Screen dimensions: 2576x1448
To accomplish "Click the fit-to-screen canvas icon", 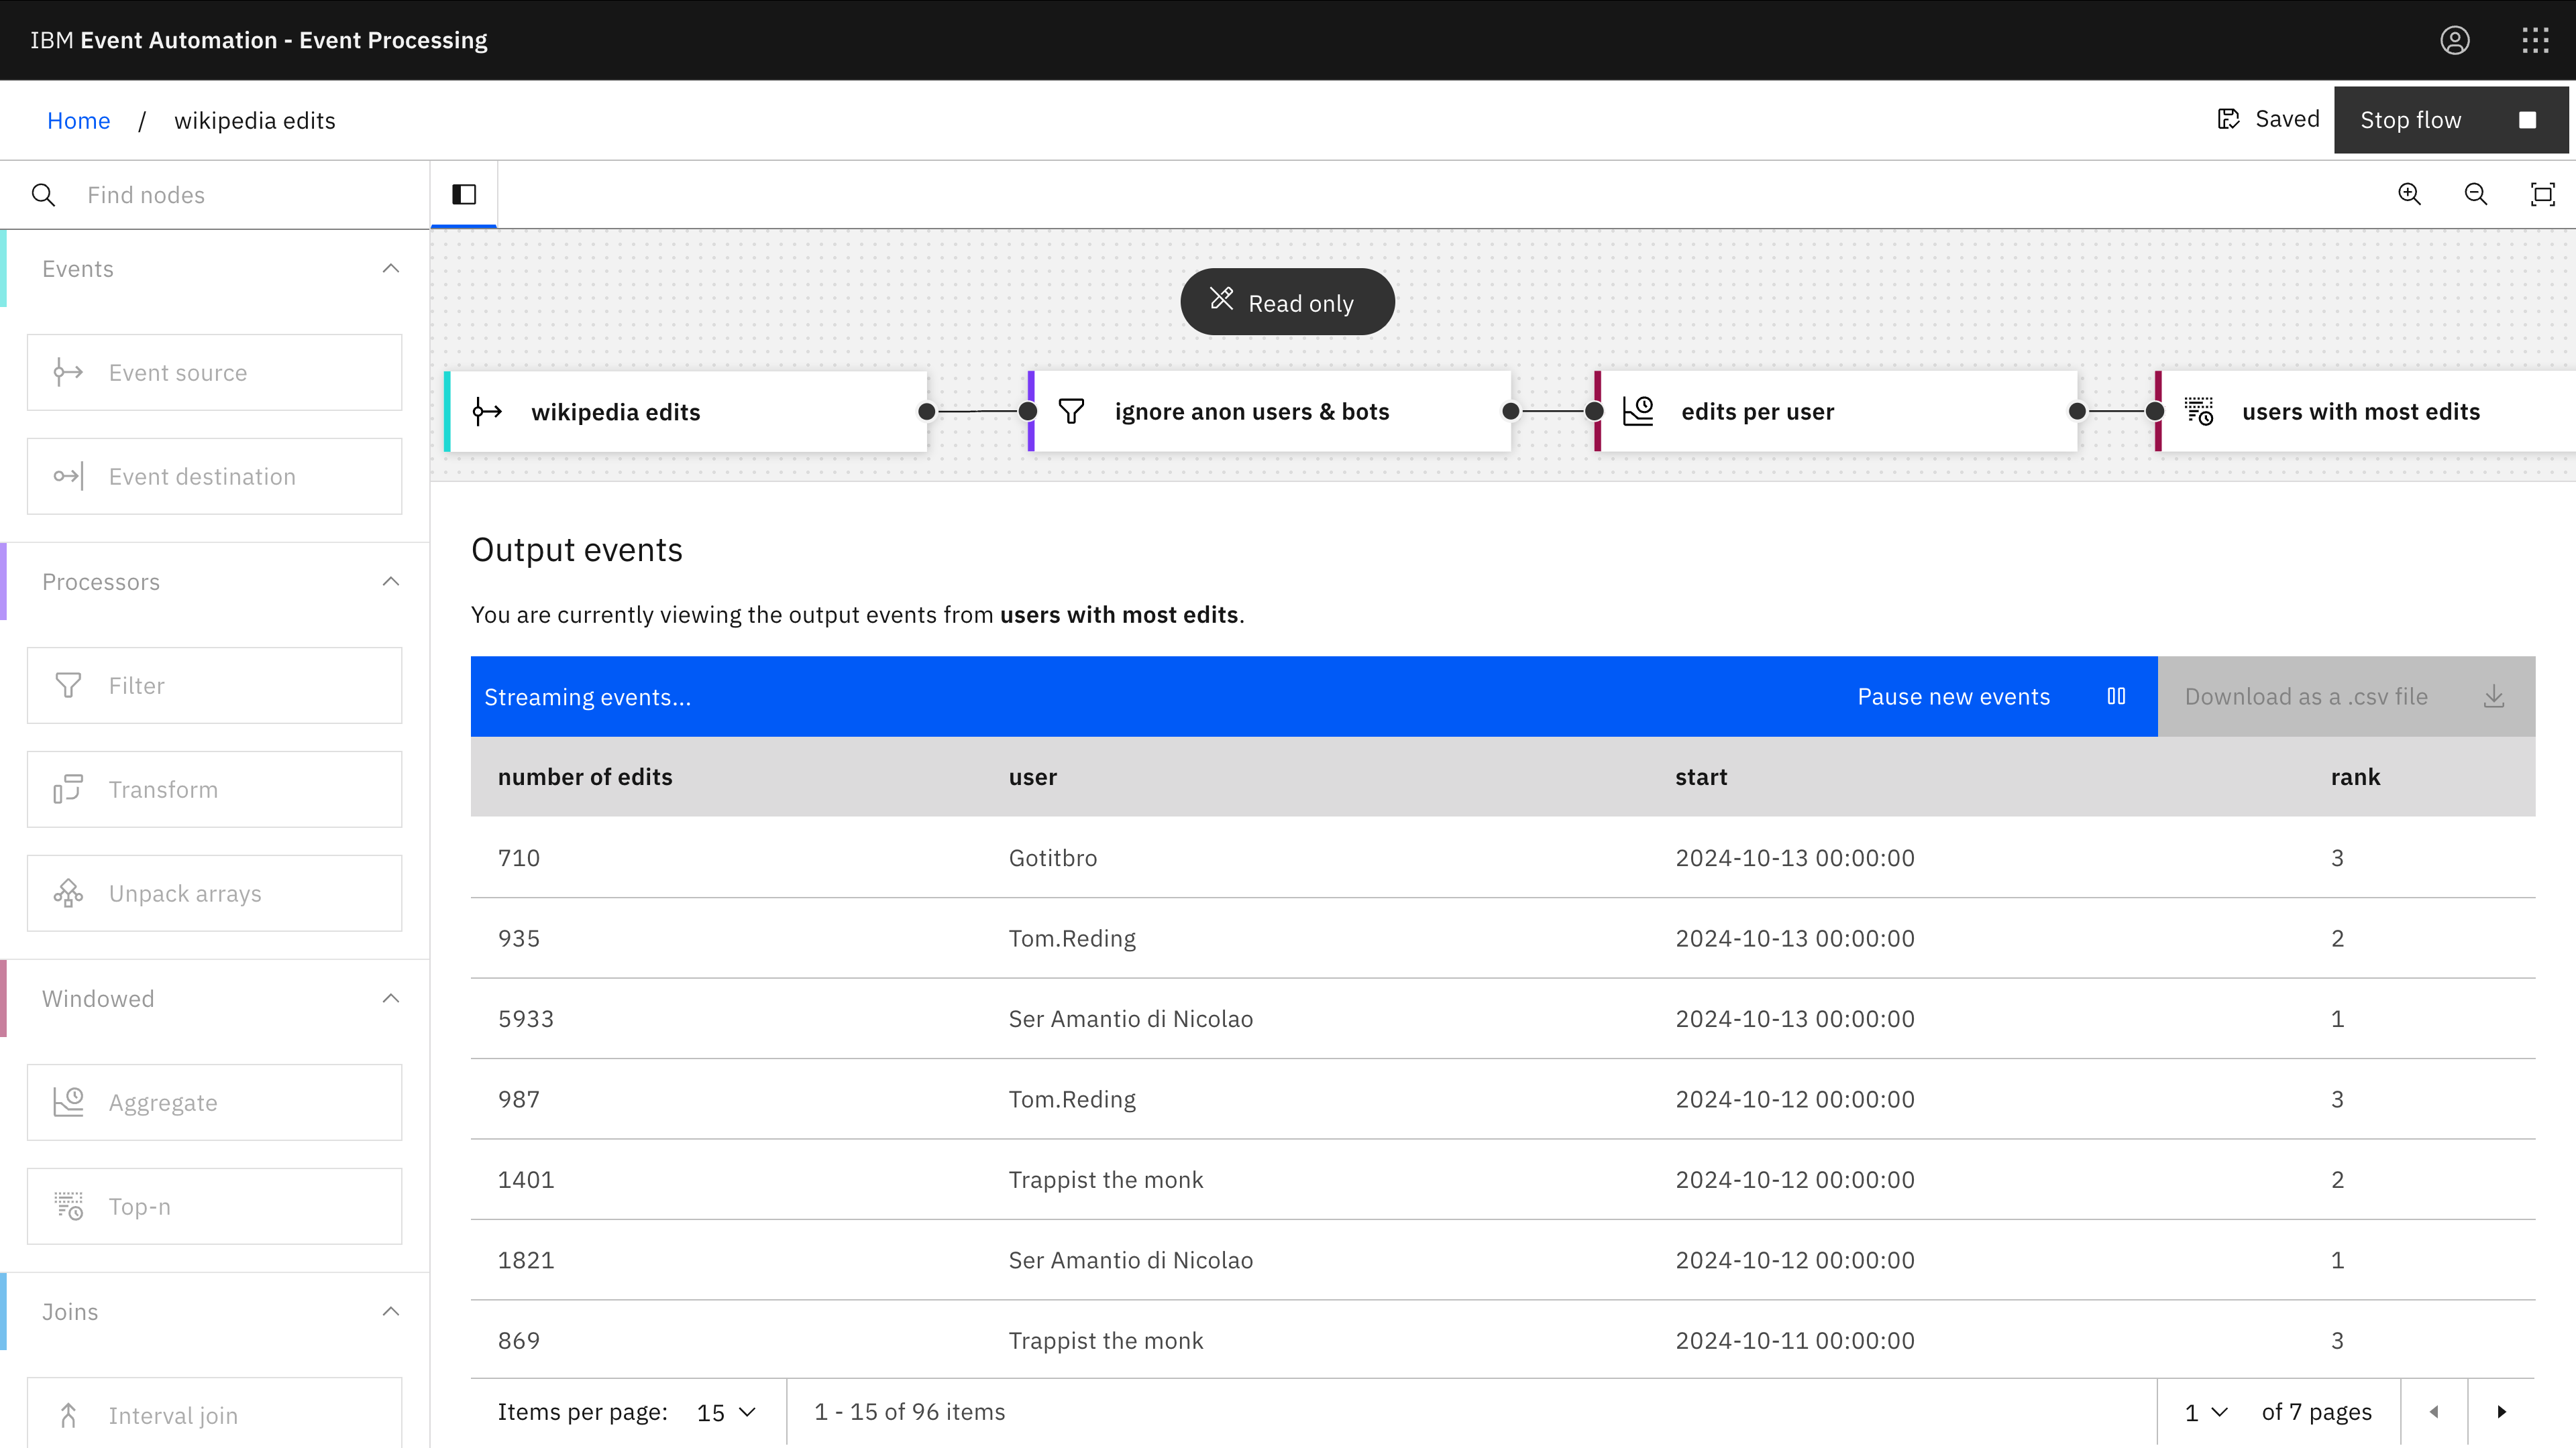I will [x=2542, y=194].
